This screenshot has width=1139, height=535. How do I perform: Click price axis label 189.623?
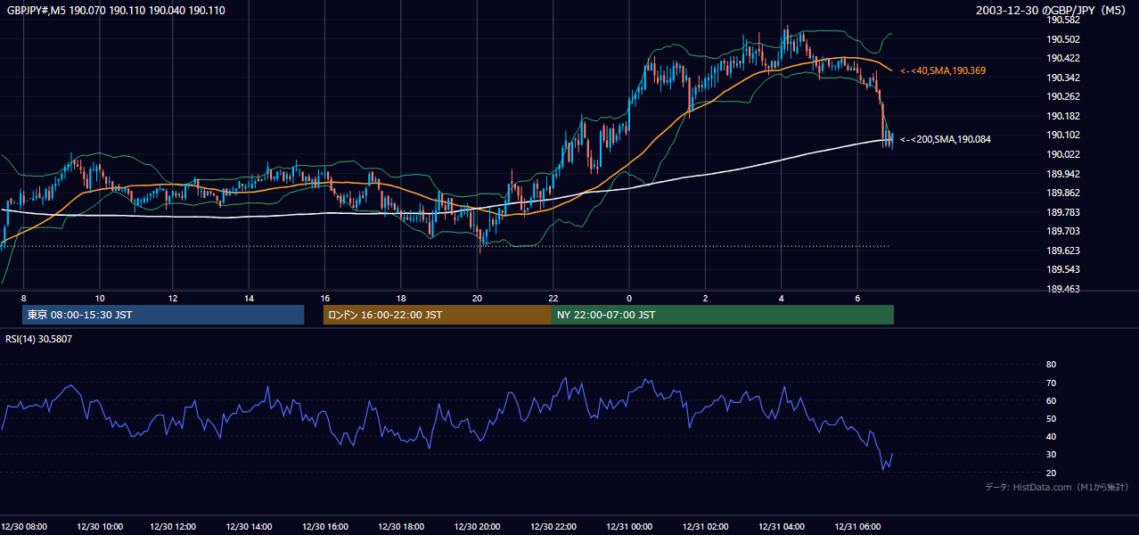(1063, 251)
